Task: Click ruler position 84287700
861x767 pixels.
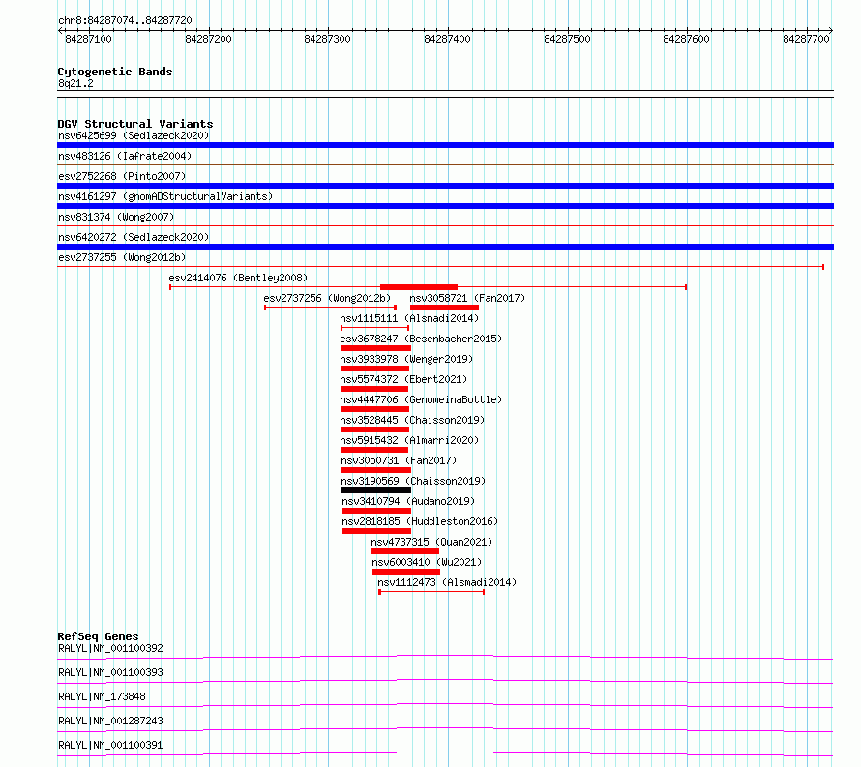Action: (x=806, y=39)
